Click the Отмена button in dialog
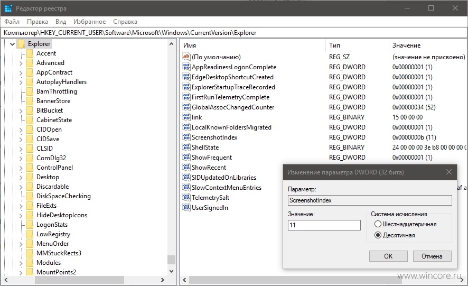 click(x=432, y=256)
